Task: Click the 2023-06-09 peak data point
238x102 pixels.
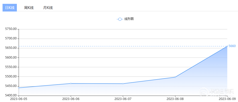Action: [x=227, y=46]
